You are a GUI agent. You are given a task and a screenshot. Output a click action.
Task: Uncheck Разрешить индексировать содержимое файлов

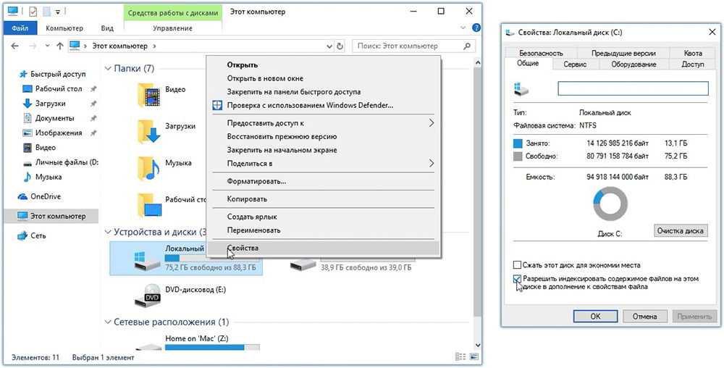[x=517, y=279]
